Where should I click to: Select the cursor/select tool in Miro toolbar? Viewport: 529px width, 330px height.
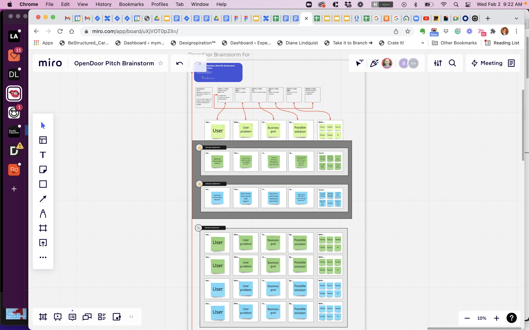(x=43, y=125)
